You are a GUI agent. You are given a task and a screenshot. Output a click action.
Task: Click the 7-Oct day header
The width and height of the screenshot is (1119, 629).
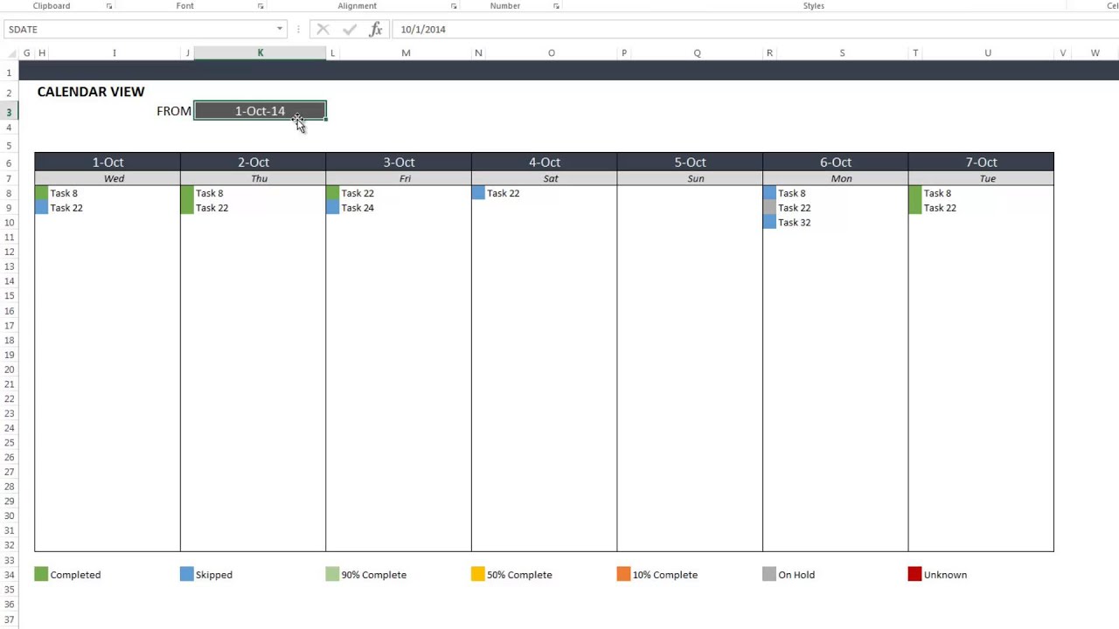(x=981, y=162)
